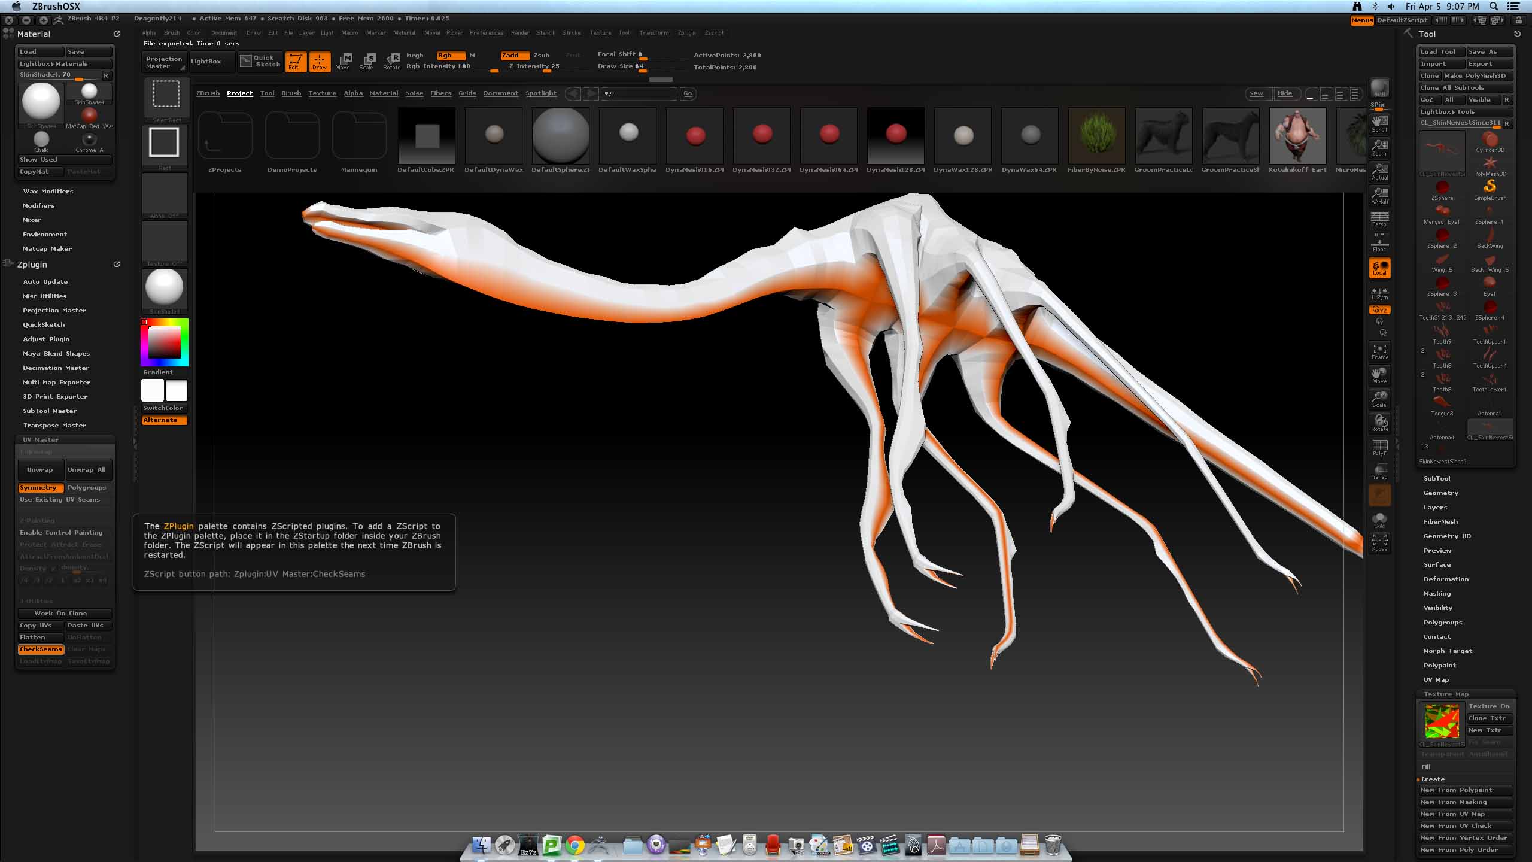Select the Move tool in top toolbar

point(343,61)
